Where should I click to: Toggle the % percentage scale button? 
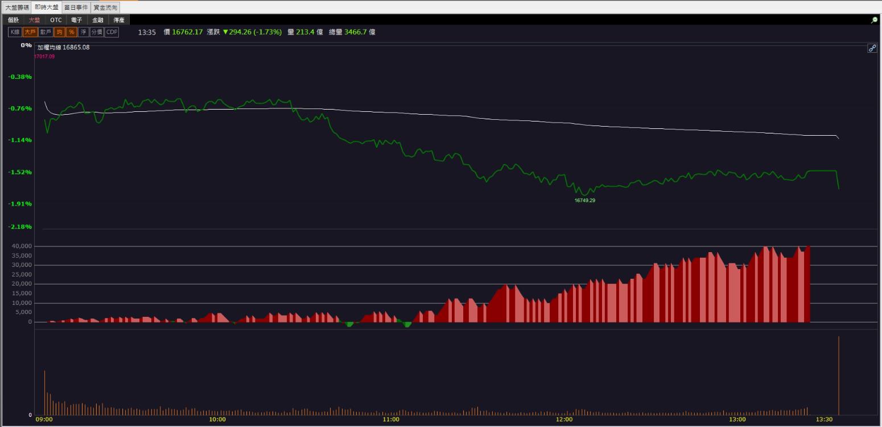(x=72, y=32)
